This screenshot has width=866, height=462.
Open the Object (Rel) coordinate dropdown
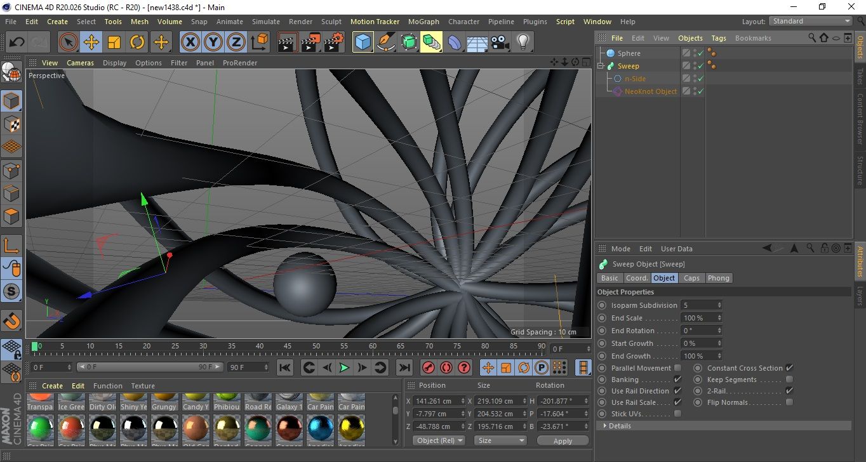[439, 440]
